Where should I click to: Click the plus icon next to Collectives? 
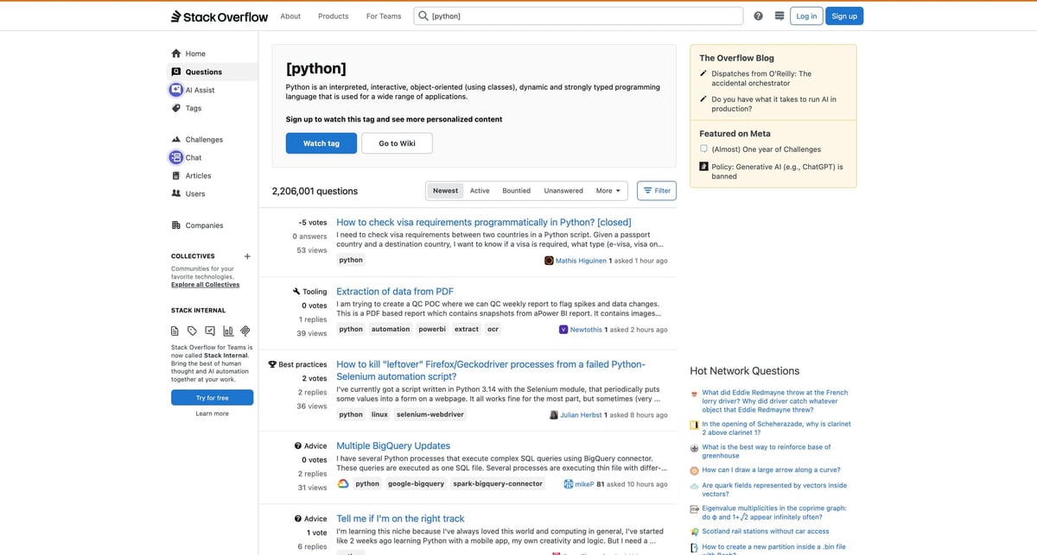tap(247, 256)
